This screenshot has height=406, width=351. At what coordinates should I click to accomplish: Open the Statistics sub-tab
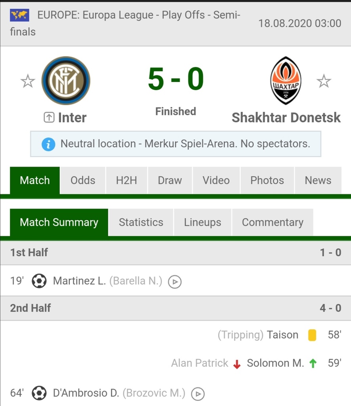pos(141,222)
